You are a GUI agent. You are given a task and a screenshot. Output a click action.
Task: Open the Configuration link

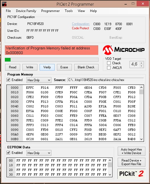point(81,24)
